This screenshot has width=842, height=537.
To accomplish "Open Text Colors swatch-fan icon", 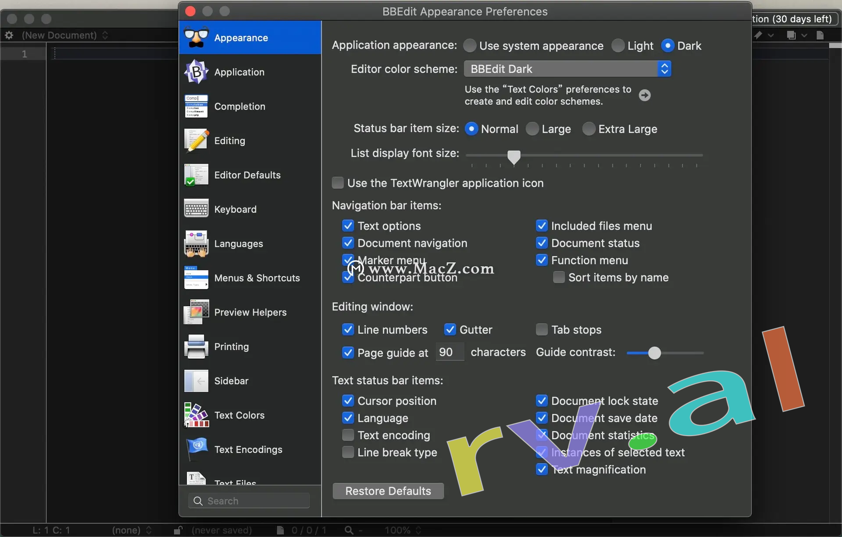I will point(196,415).
